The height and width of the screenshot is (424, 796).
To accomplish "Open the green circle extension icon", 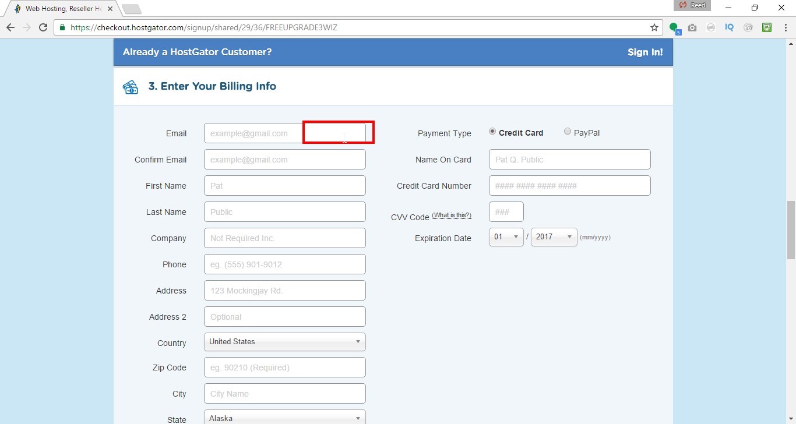I will coord(674,27).
